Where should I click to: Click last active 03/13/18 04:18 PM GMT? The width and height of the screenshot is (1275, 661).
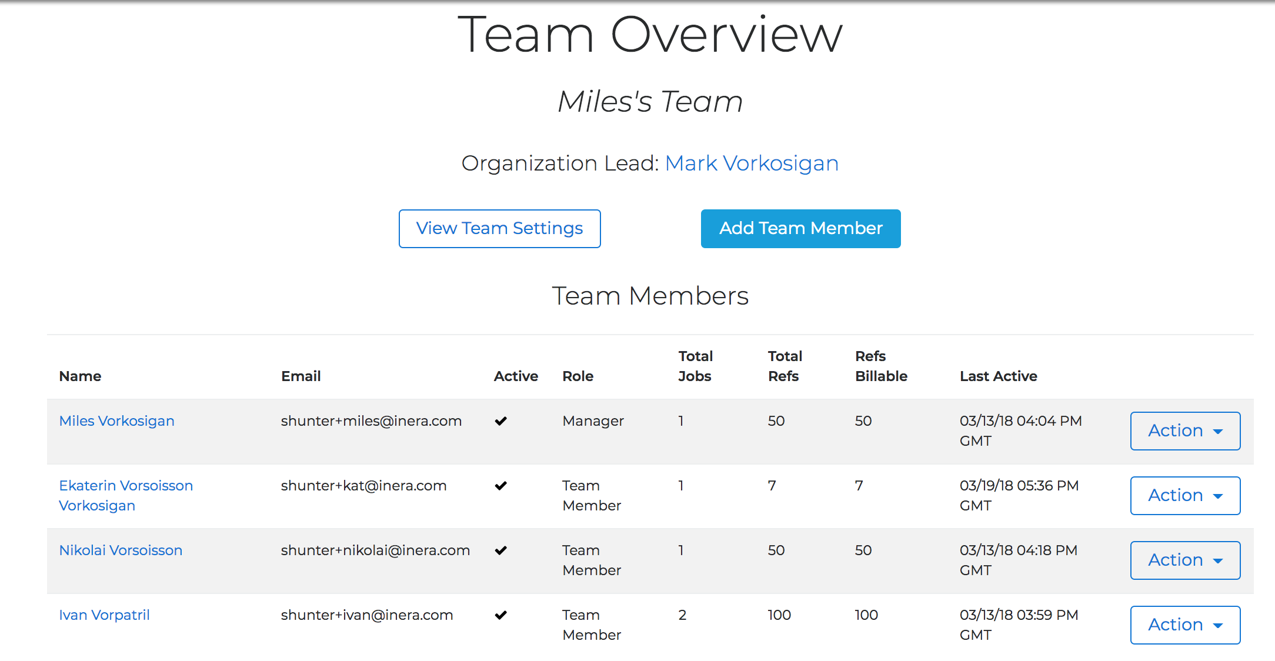[x=1018, y=560]
